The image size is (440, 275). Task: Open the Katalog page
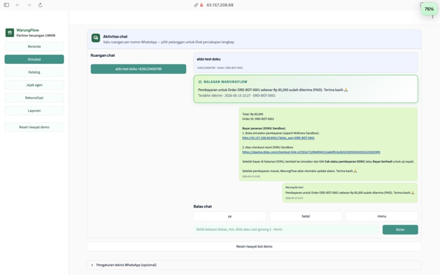pyautogui.click(x=34, y=72)
